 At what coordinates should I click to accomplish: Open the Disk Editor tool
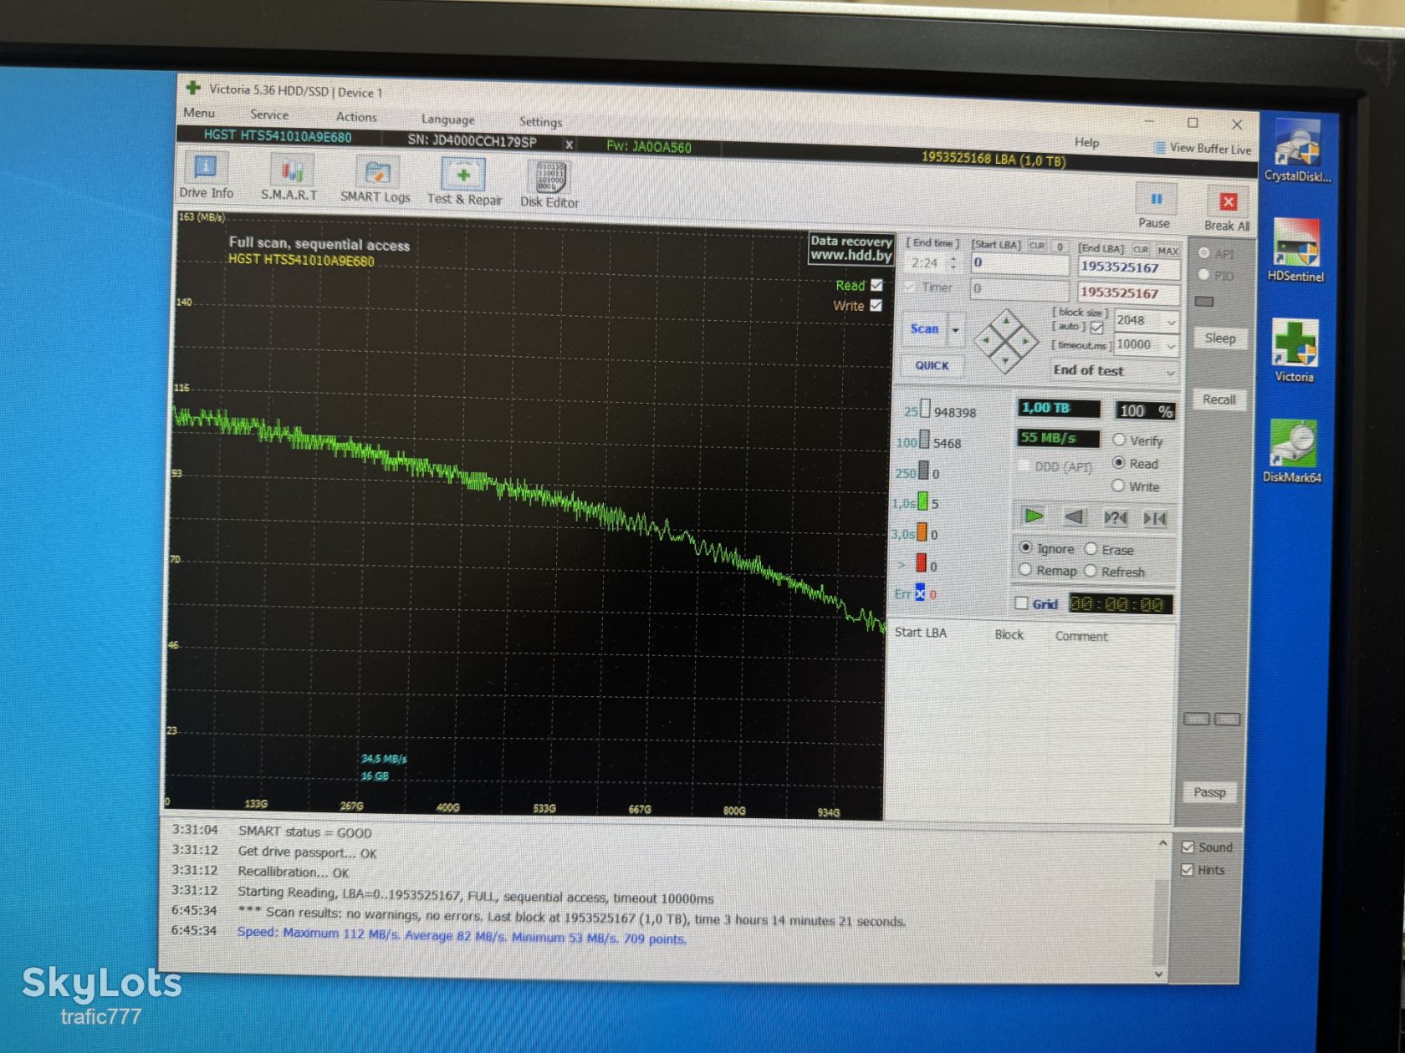(549, 186)
